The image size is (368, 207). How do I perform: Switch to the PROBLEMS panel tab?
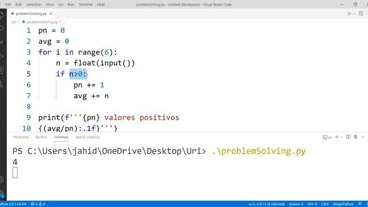(21, 137)
